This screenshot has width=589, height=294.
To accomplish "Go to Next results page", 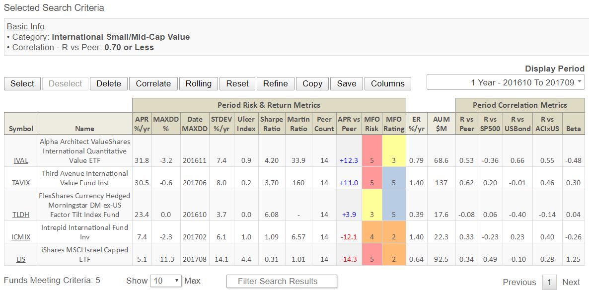I will pyautogui.click(x=571, y=282).
